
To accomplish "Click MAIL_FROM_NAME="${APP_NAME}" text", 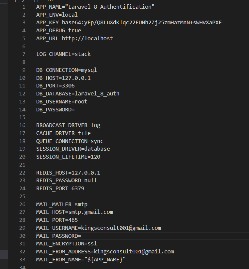I will click(81, 259).
